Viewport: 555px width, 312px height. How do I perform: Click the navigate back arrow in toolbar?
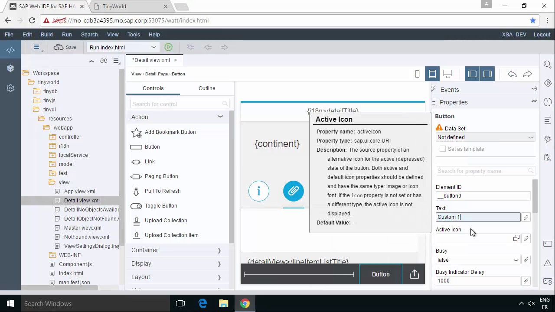[208, 47]
